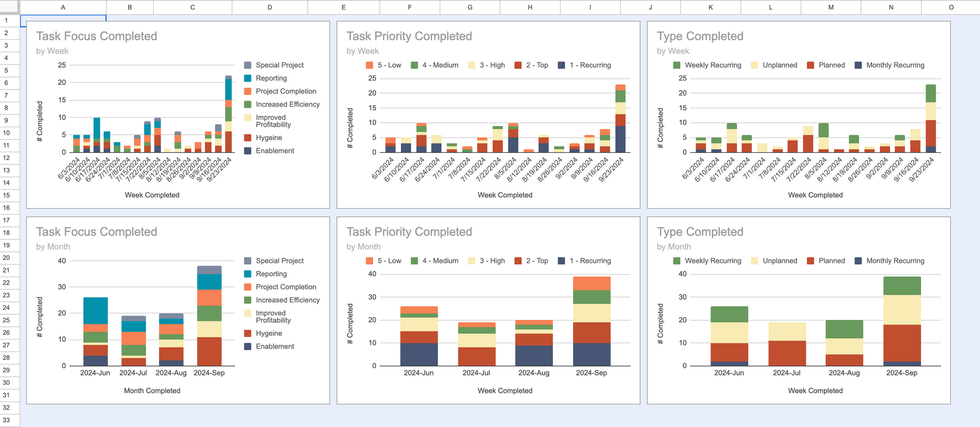Click the weekly Task Focus Completed chart title
The image size is (980, 427).
click(97, 36)
